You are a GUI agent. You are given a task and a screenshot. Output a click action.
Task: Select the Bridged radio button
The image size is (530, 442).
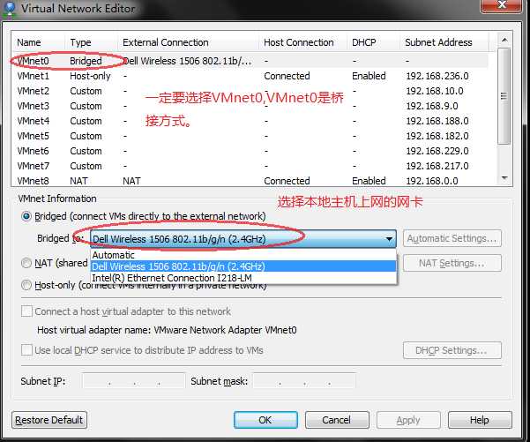(x=26, y=216)
